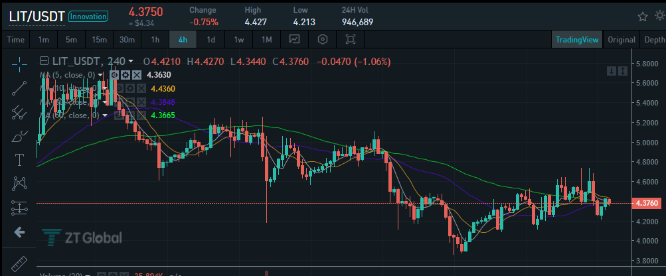The image size is (666, 276).
Task: Open the long position prediction tool
Action: (x=19, y=208)
